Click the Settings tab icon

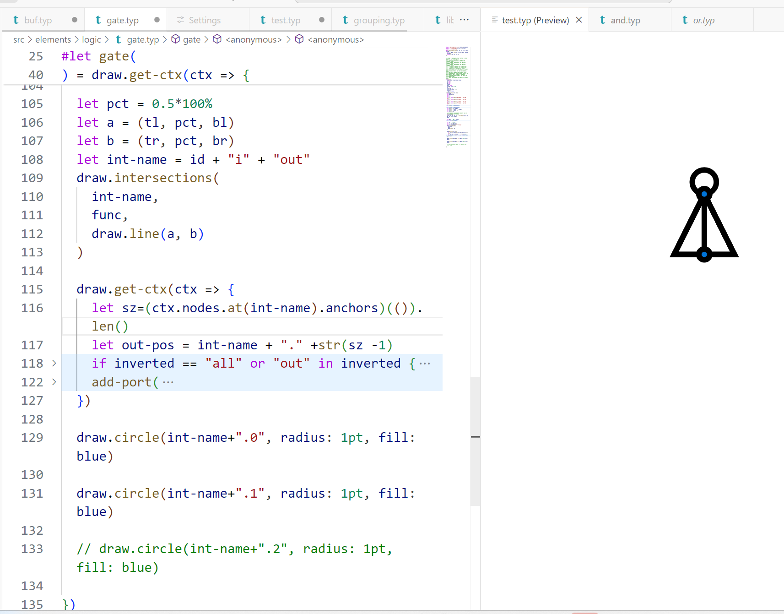[x=181, y=20]
